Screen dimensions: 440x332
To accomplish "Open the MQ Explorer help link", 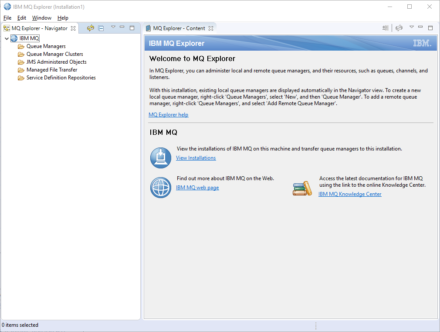I will [168, 115].
